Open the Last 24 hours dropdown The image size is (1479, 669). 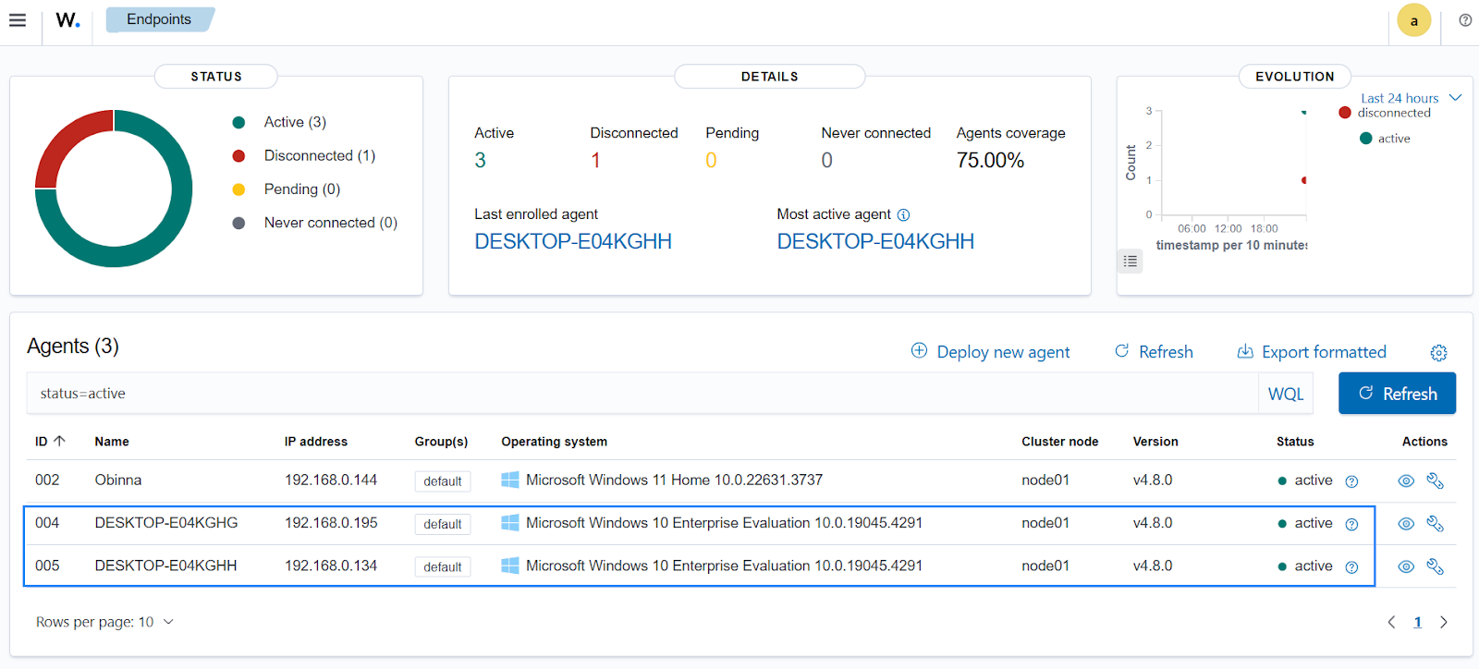pos(1411,98)
